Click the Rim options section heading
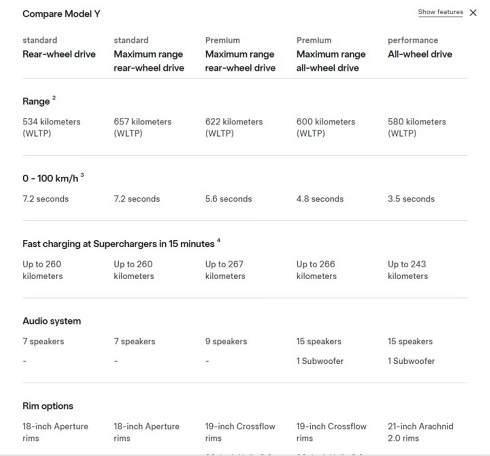The height and width of the screenshot is (456, 490). coord(48,406)
